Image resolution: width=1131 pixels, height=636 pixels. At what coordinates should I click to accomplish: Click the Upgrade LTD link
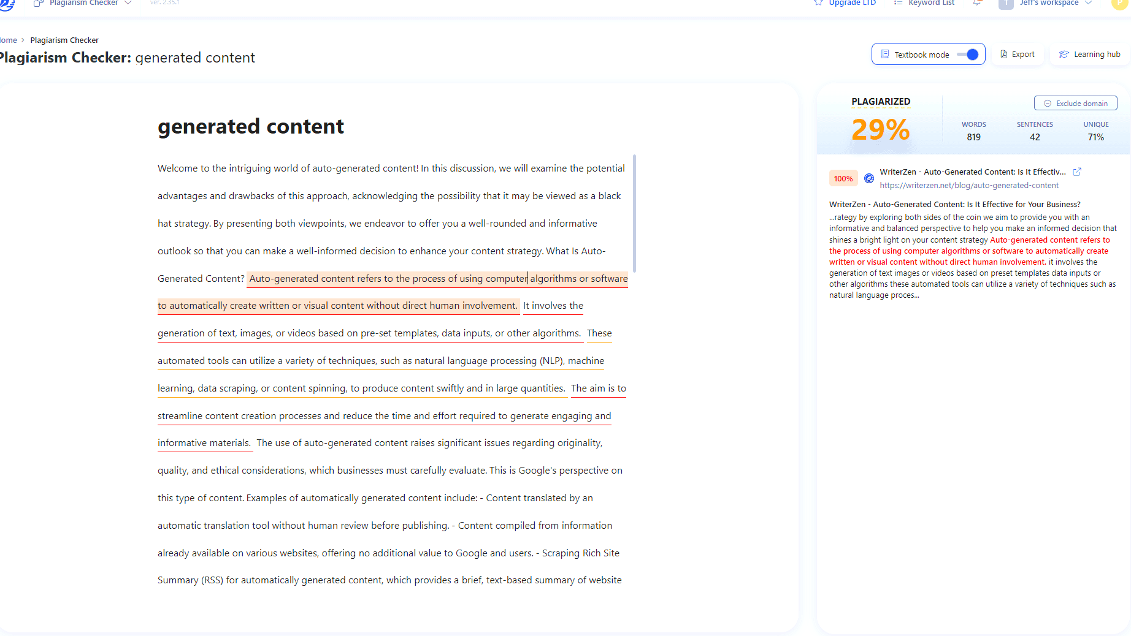(851, 4)
